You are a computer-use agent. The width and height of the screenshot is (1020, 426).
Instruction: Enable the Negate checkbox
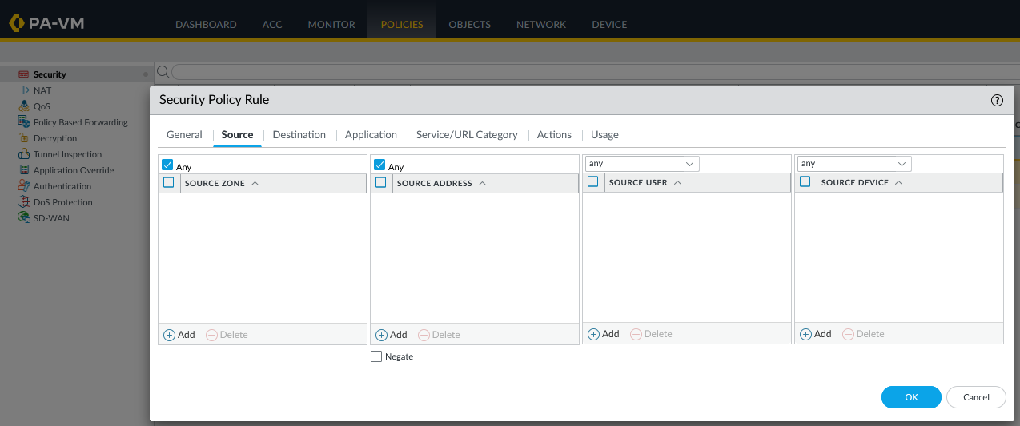[376, 356]
